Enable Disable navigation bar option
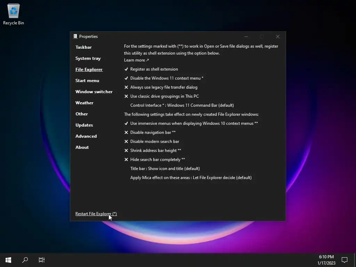Image resolution: width=356 pixels, height=267 pixels. coord(150,132)
